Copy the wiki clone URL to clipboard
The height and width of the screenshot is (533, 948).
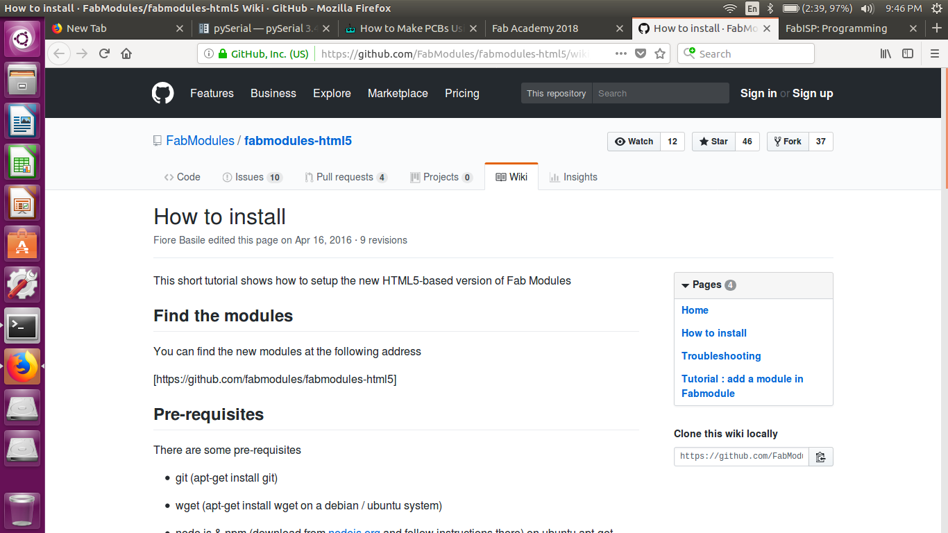coord(820,457)
